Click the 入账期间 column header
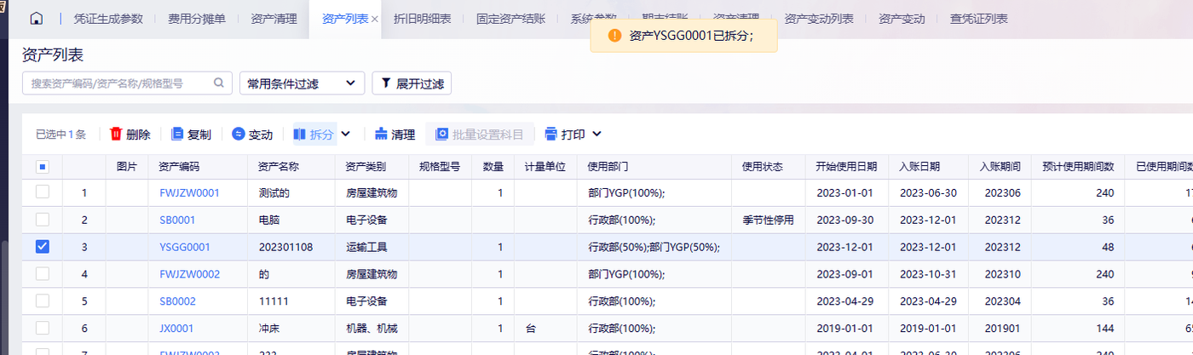Viewport: 1193px width, 355px height. 1000,167
